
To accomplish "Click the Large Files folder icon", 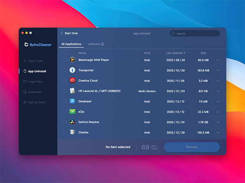I will coord(25,81).
